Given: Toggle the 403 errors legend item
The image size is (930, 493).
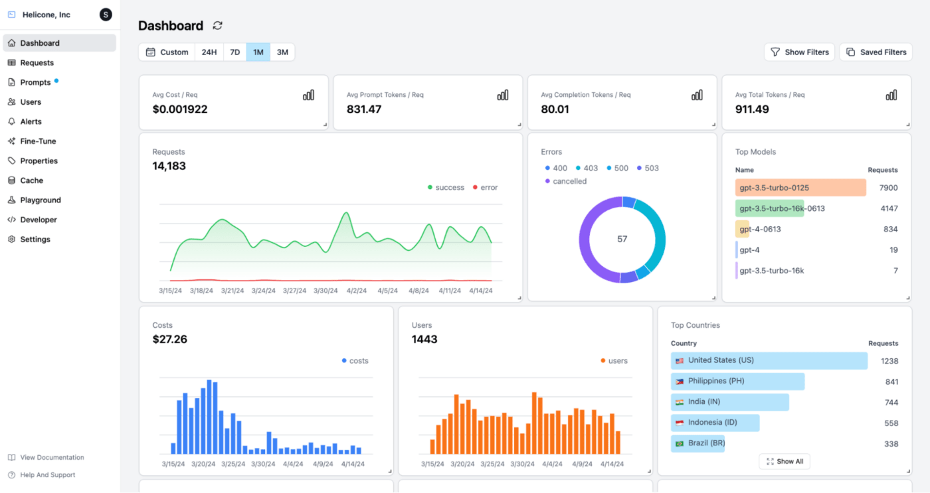Looking at the screenshot, I should (x=587, y=169).
